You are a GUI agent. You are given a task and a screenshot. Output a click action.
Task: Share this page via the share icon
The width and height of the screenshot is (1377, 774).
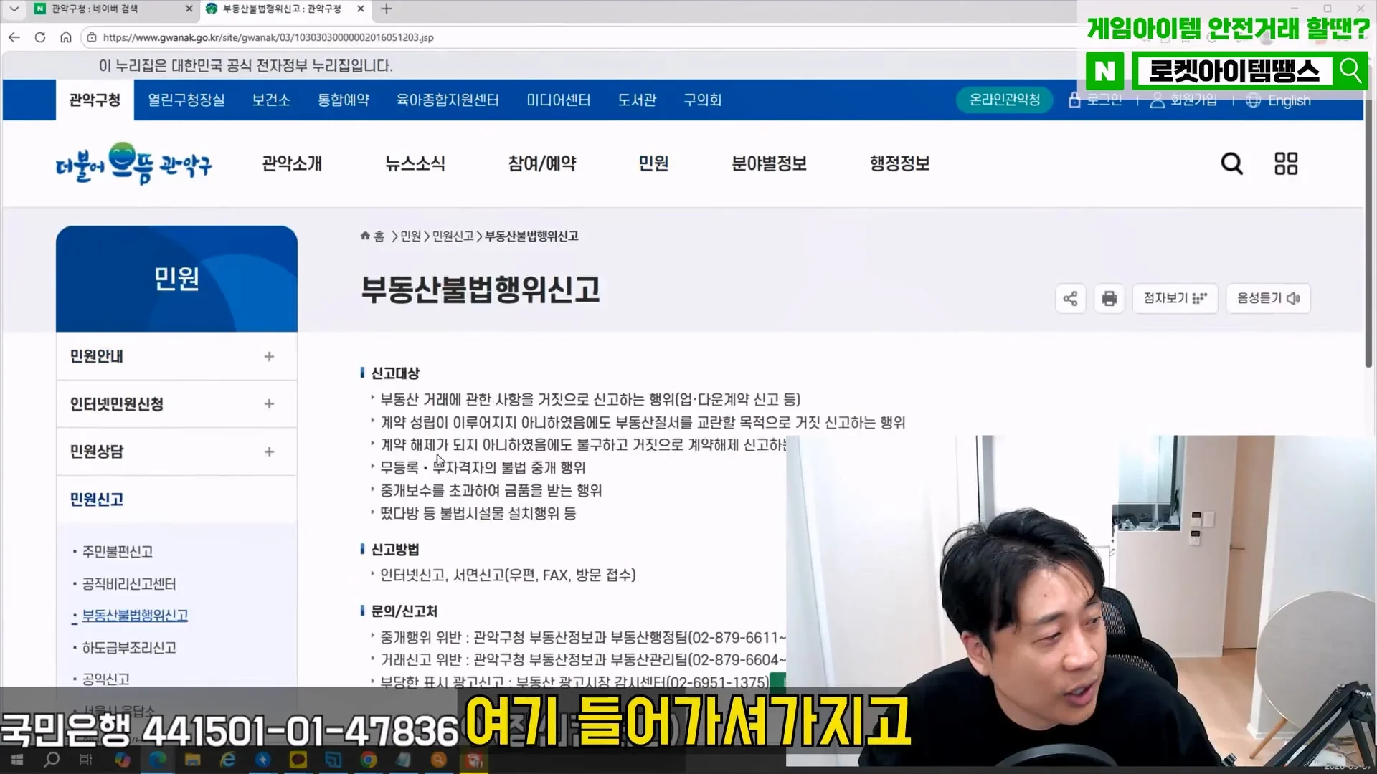click(x=1070, y=299)
